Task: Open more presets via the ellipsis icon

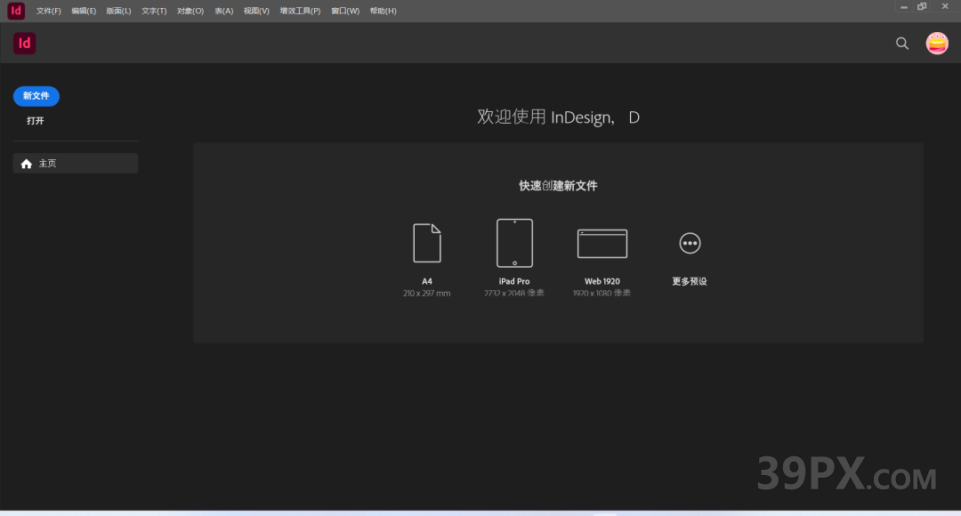Action: coord(690,243)
